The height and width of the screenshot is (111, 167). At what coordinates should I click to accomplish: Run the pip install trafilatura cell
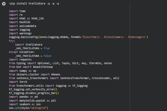tap(3, 4)
